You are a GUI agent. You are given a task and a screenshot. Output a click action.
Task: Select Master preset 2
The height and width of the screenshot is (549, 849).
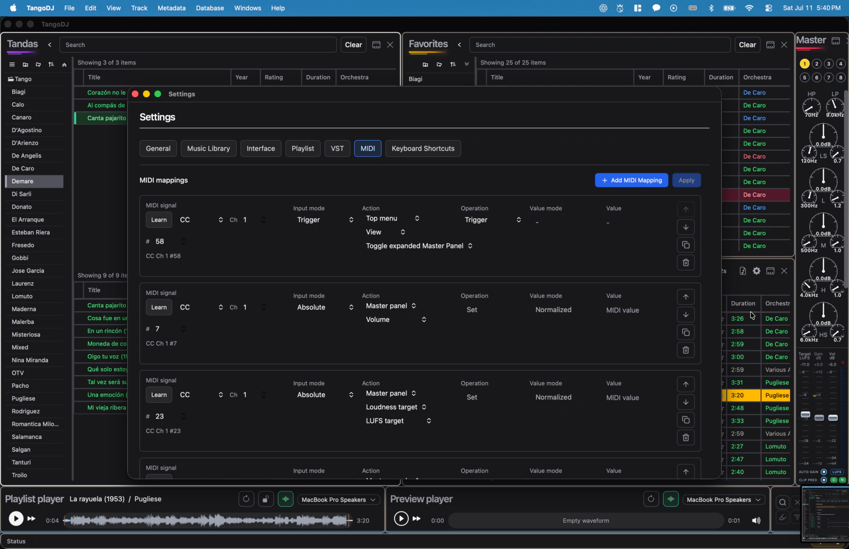[817, 64]
